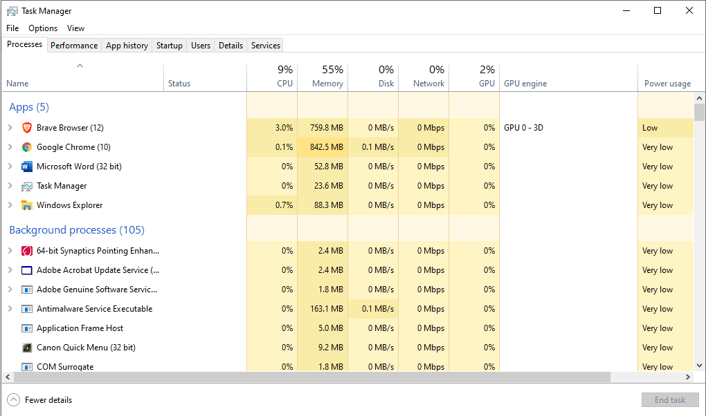Sort processes by Memory column
The width and height of the screenshot is (706, 416).
coord(327,83)
